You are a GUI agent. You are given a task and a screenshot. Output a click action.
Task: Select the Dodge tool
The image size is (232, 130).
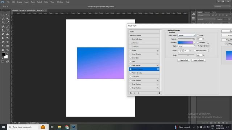7,38
